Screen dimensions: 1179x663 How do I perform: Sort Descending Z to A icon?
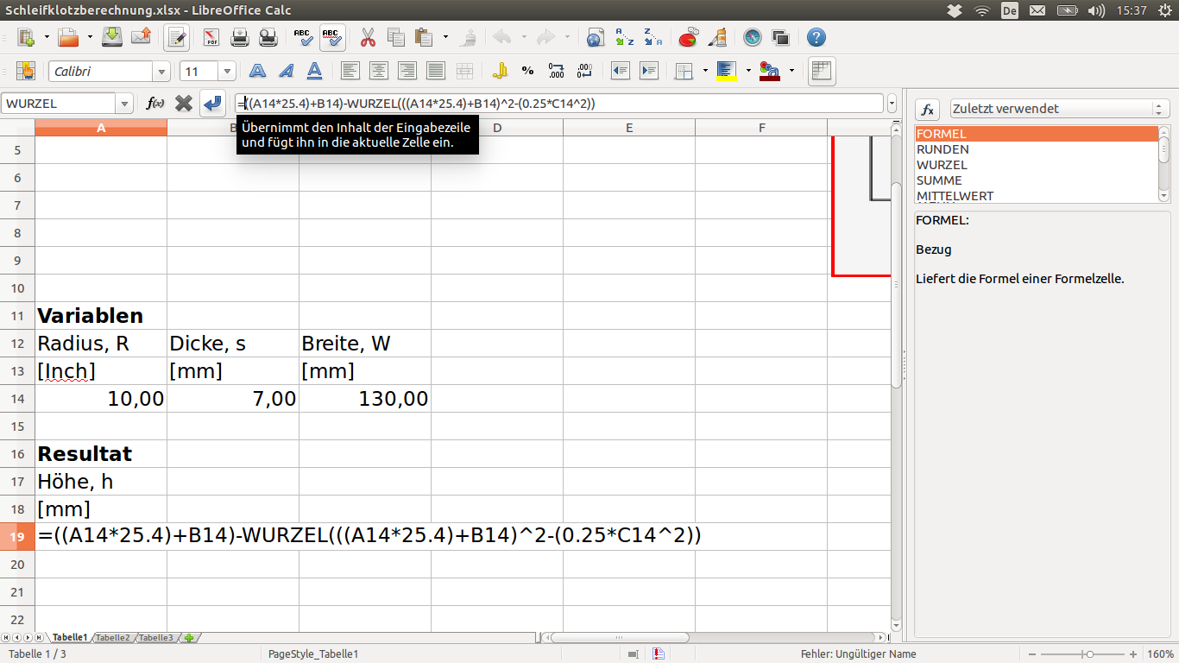coord(653,38)
